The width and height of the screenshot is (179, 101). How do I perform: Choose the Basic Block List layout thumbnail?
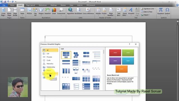66,55
